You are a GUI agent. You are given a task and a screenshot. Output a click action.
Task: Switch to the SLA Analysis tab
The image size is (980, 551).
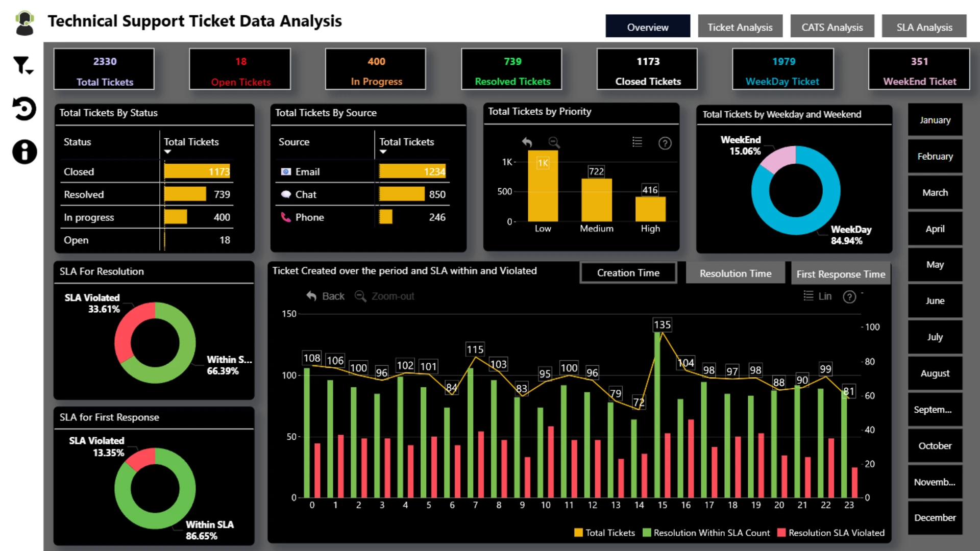click(924, 27)
